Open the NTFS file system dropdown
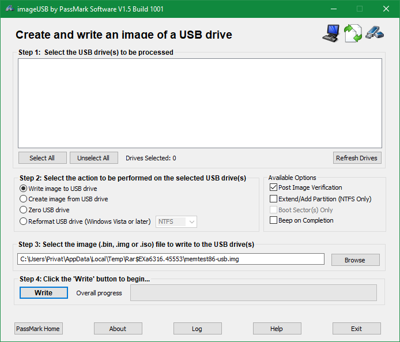The image size is (400, 342). pyautogui.click(x=176, y=221)
